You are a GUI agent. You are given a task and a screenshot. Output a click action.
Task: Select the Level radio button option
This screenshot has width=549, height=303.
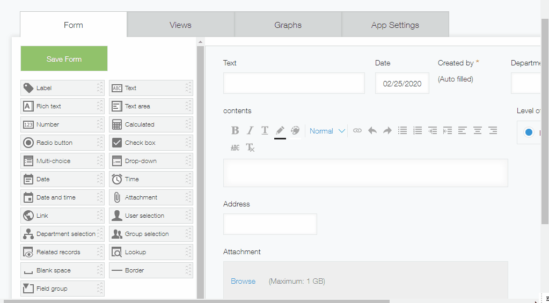529,132
